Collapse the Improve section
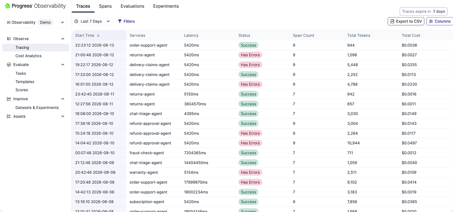The width and height of the screenshot is (453, 212). tap(63, 99)
